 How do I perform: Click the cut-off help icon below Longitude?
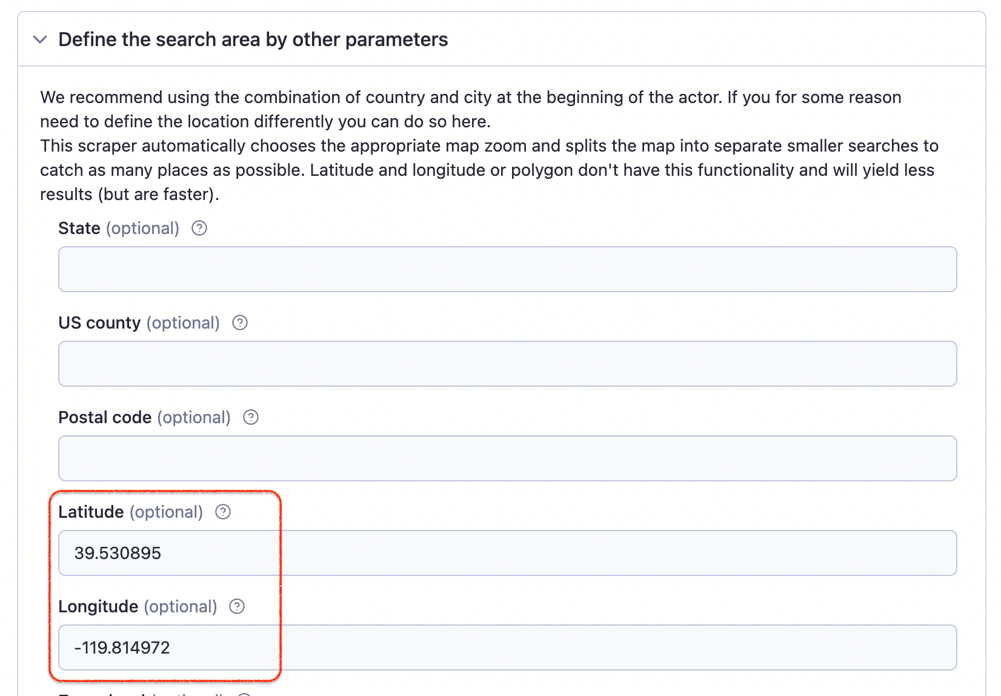point(244,694)
